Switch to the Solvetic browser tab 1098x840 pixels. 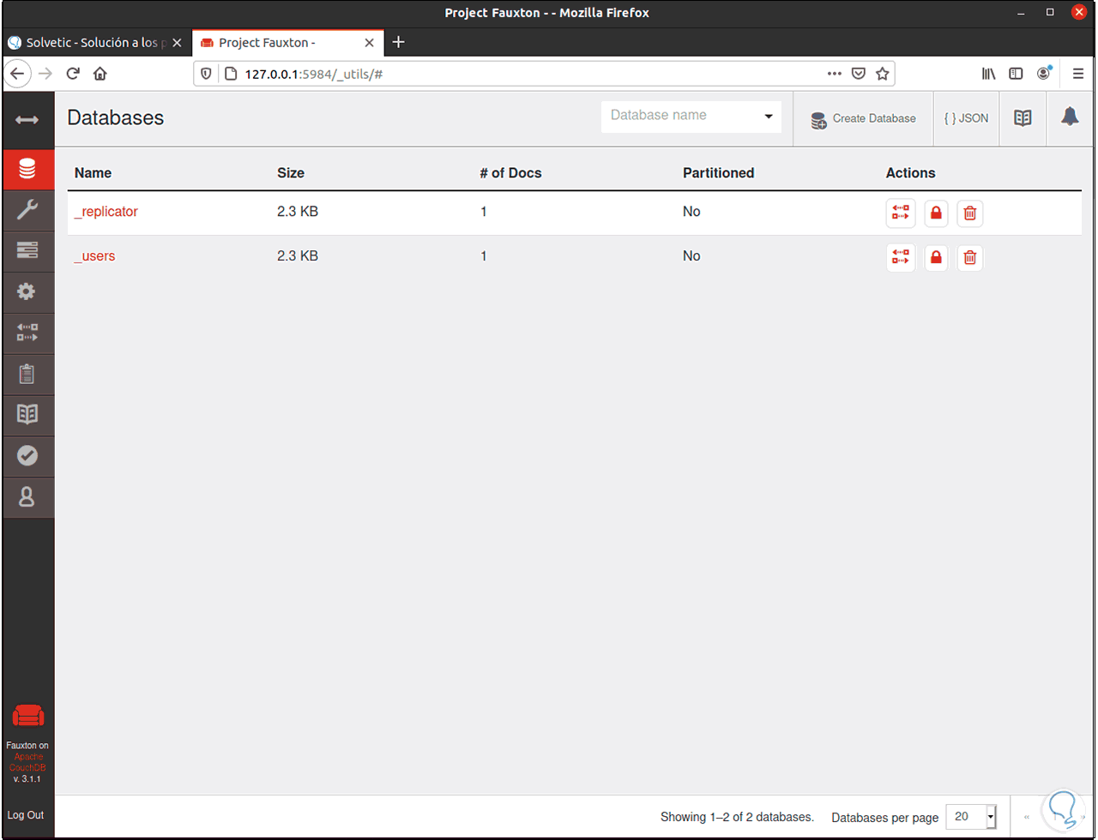pyautogui.click(x=95, y=43)
